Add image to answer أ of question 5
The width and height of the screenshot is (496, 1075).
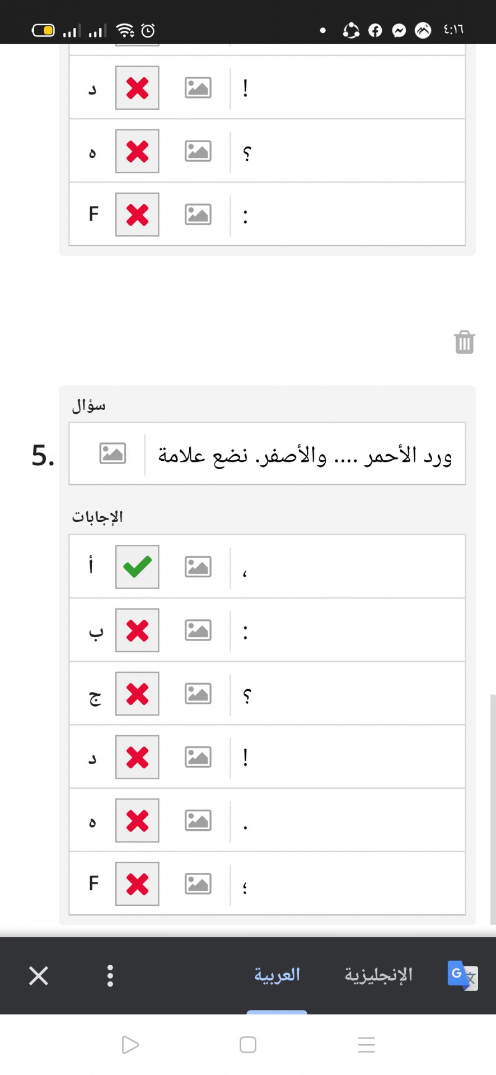click(x=198, y=567)
